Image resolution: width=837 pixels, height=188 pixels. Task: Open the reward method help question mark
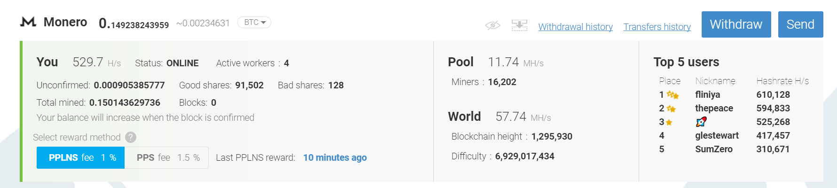point(131,137)
